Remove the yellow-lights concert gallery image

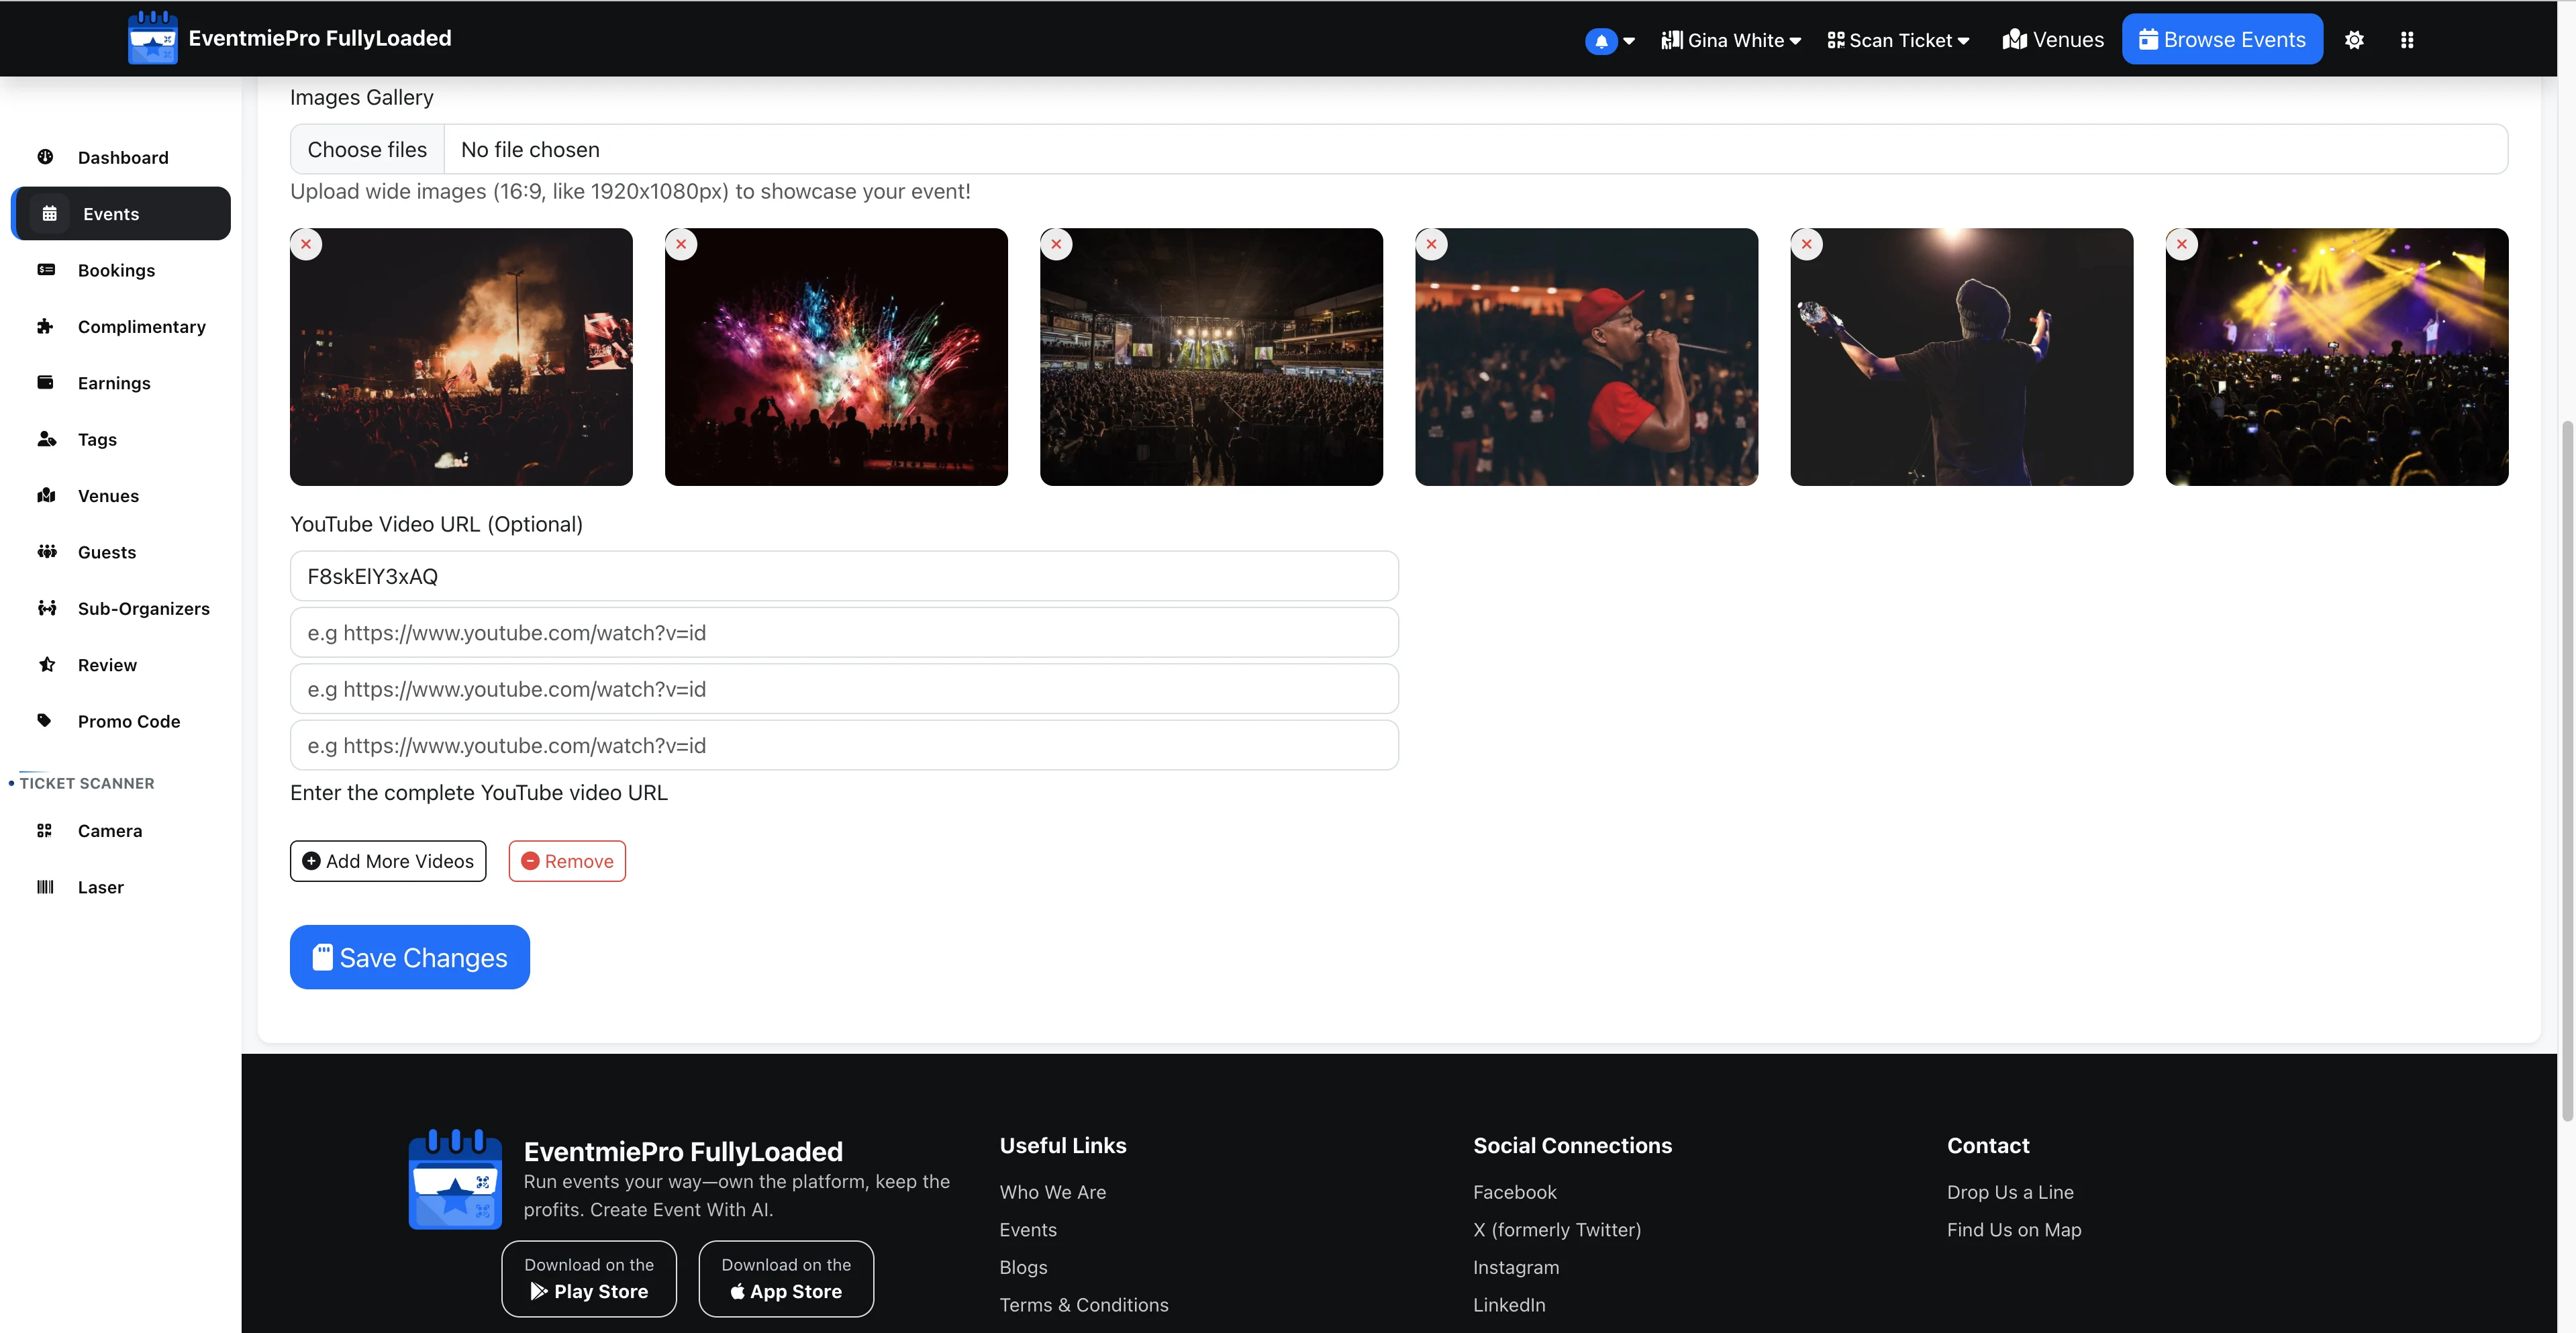tap(2181, 244)
